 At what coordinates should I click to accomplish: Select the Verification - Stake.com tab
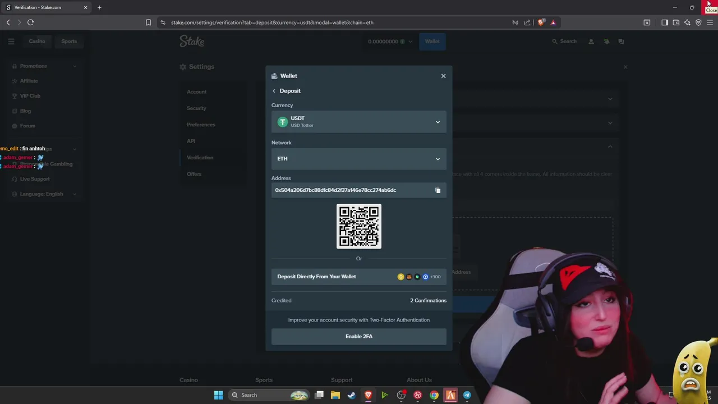pyautogui.click(x=46, y=7)
